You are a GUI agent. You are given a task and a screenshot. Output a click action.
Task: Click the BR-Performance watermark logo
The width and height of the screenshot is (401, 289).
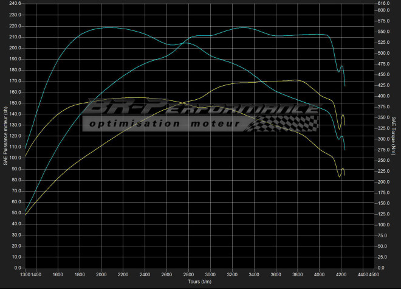(200, 109)
